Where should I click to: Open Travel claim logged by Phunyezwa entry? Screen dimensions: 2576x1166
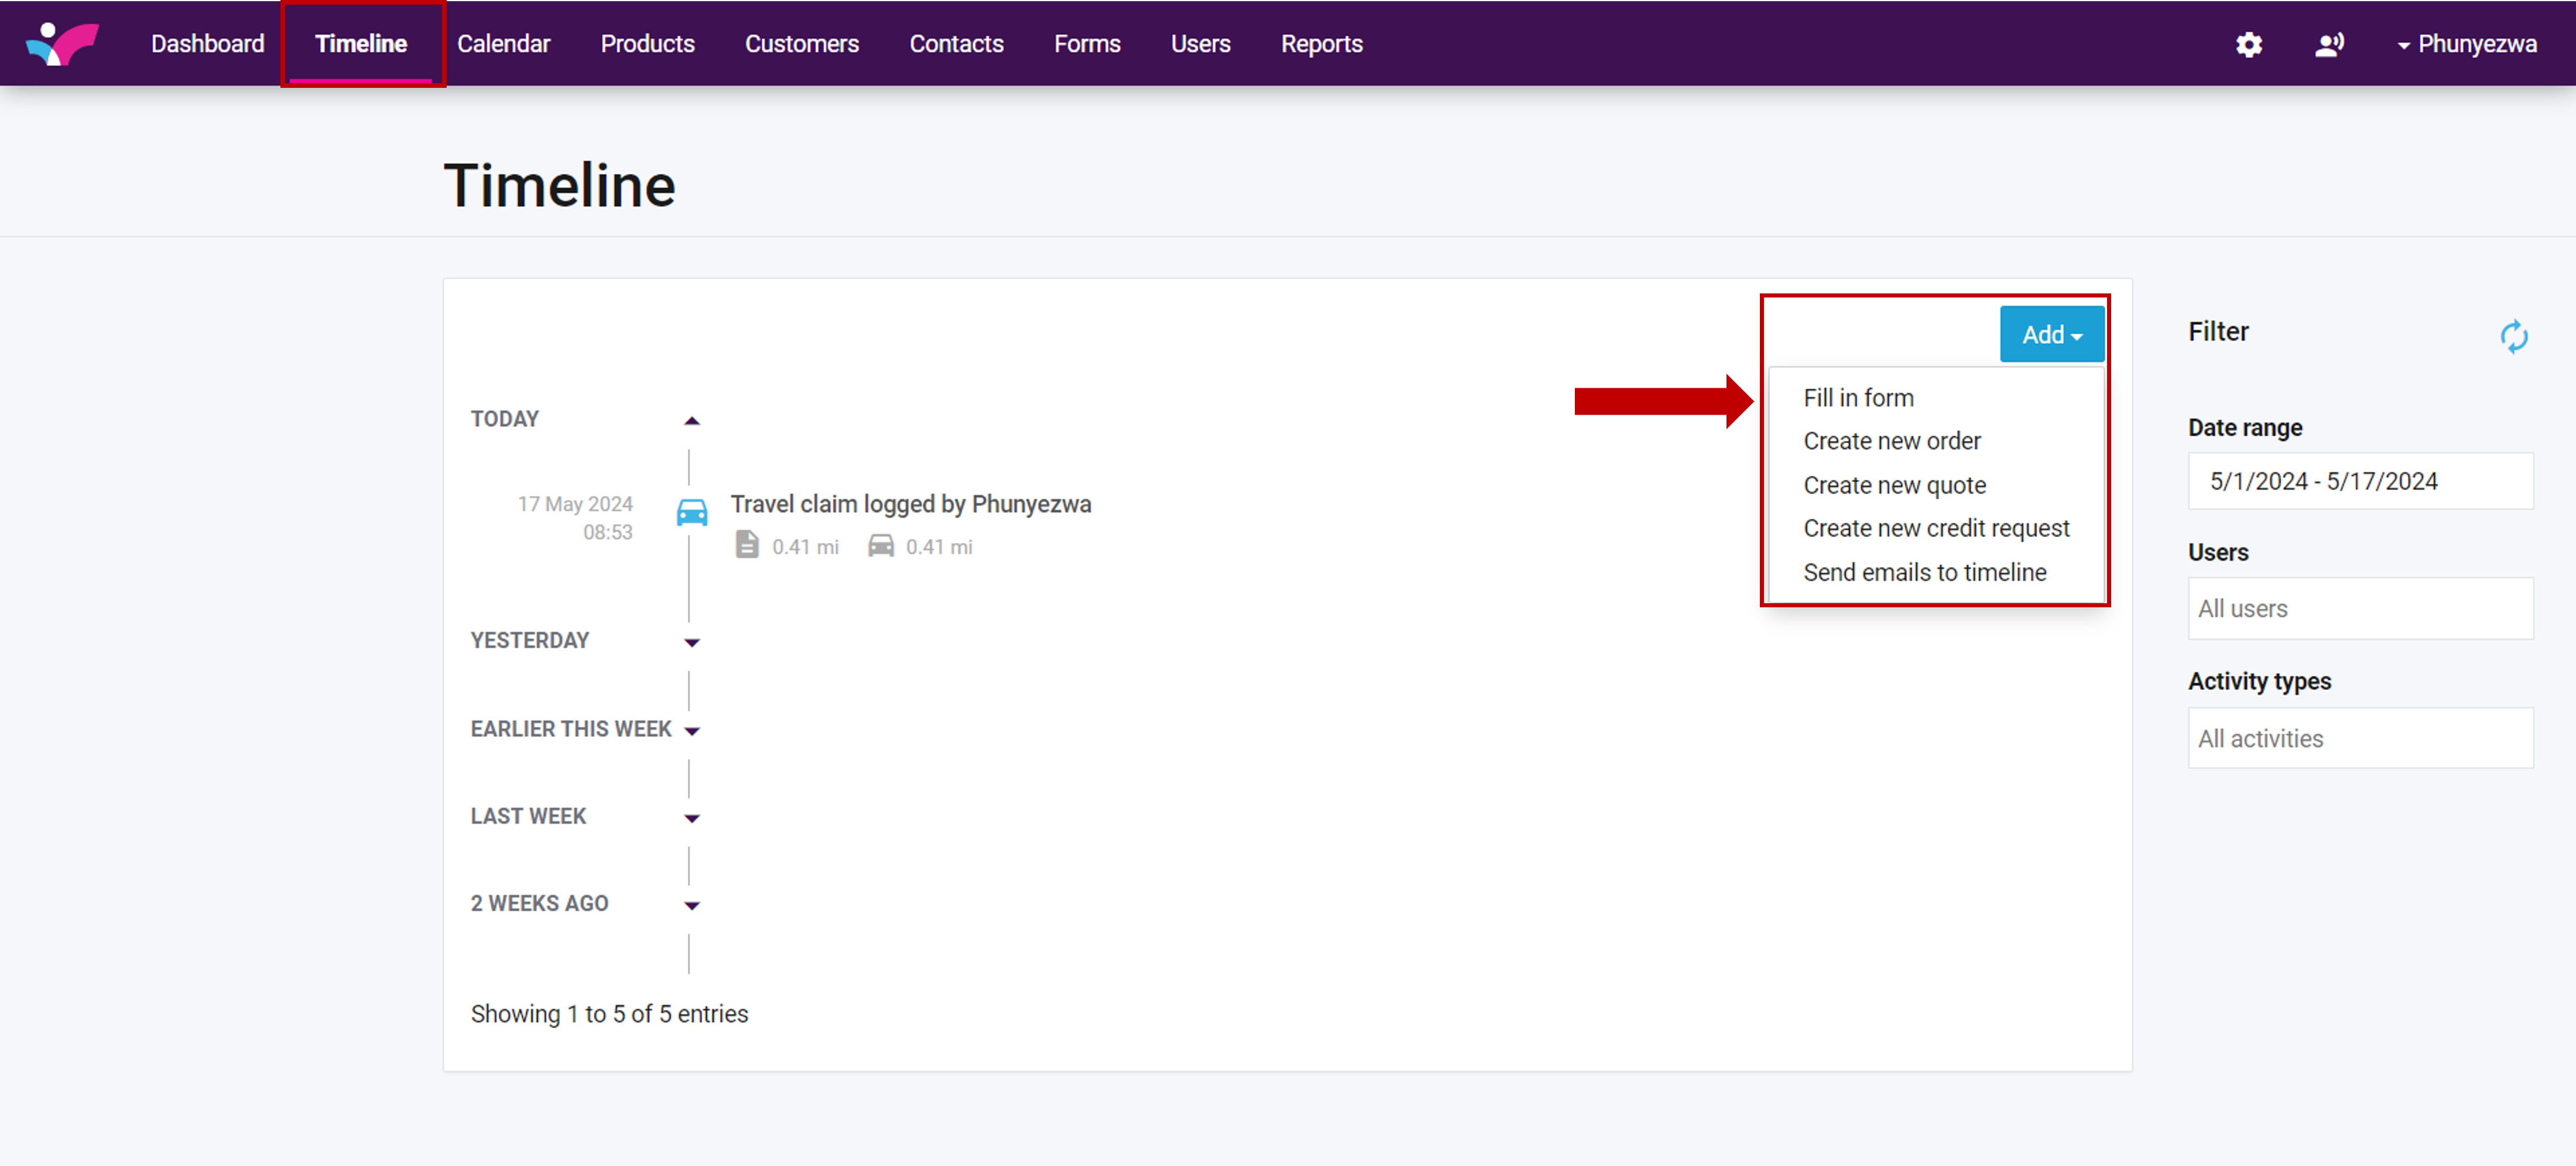click(x=910, y=504)
